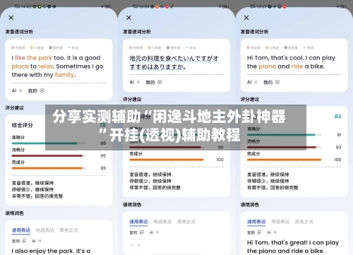Tap the underlined Japanese sentence text
Screen dimensions: 353x255
coord(174,62)
